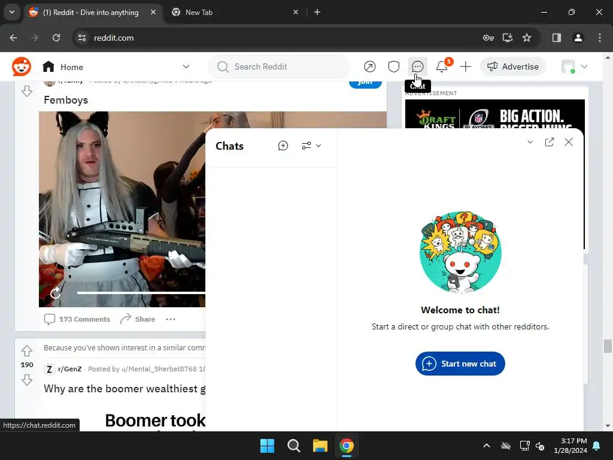The height and width of the screenshot is (460, 613).
Task: Click the Create Post plus icon
Action: click(466, 66)
